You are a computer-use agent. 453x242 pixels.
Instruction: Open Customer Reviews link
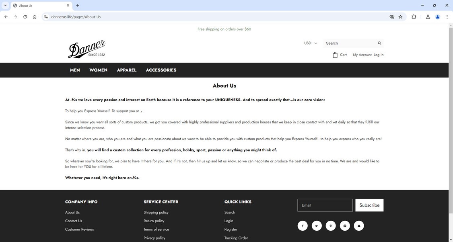(x=79, y=229)
